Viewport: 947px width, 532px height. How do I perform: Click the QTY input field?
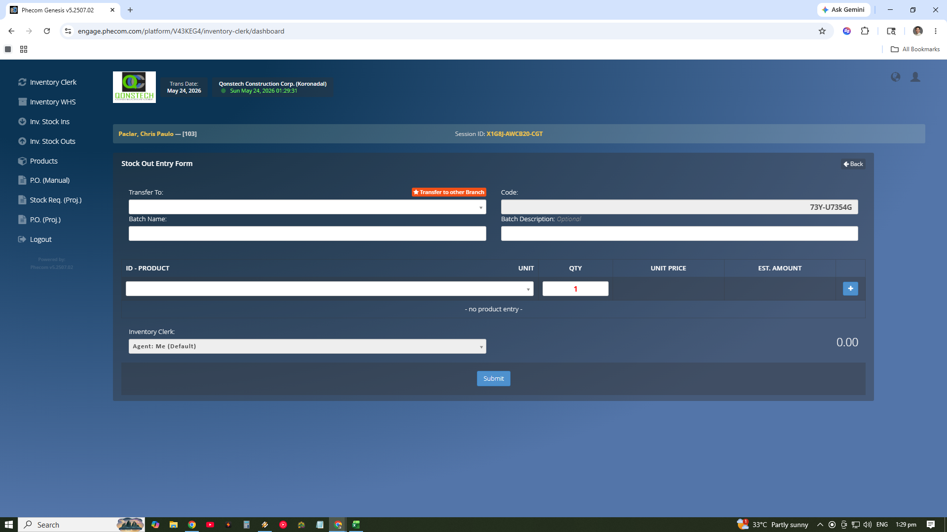click(x=575, y=289)
